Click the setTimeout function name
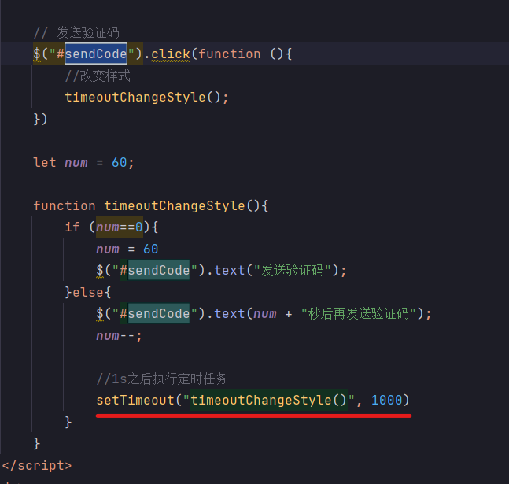The image size is (509, 484). 135,401
